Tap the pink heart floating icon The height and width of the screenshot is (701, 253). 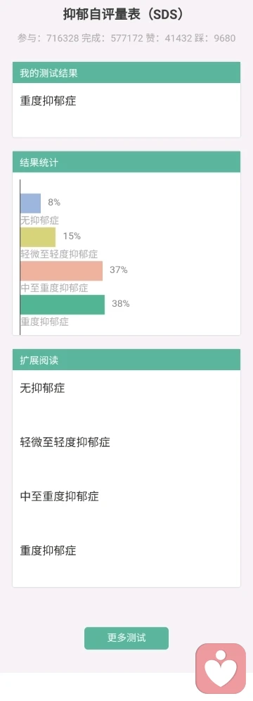(221, 669)
